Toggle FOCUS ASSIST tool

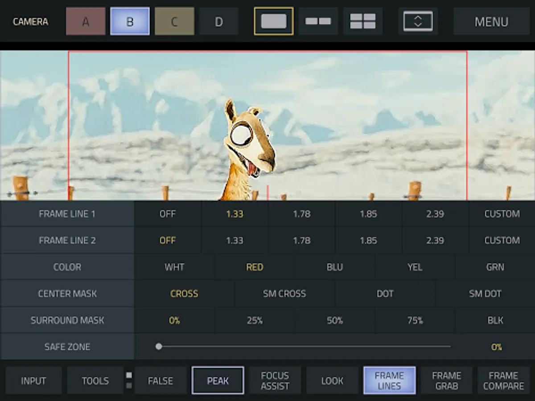(275, 381)
